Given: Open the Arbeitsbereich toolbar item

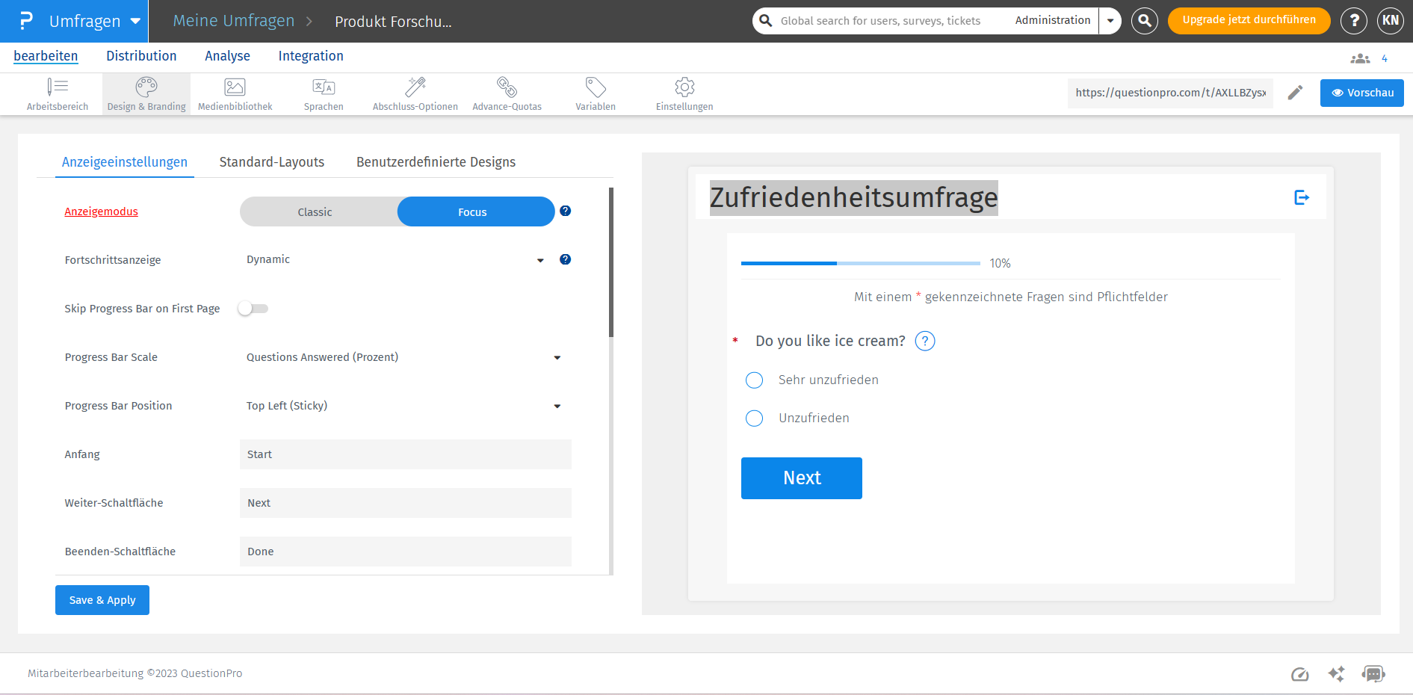Looking at the screenshot, I should 58,94.
